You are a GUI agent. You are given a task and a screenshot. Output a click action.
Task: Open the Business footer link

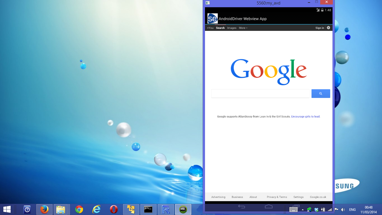[237, 197]
